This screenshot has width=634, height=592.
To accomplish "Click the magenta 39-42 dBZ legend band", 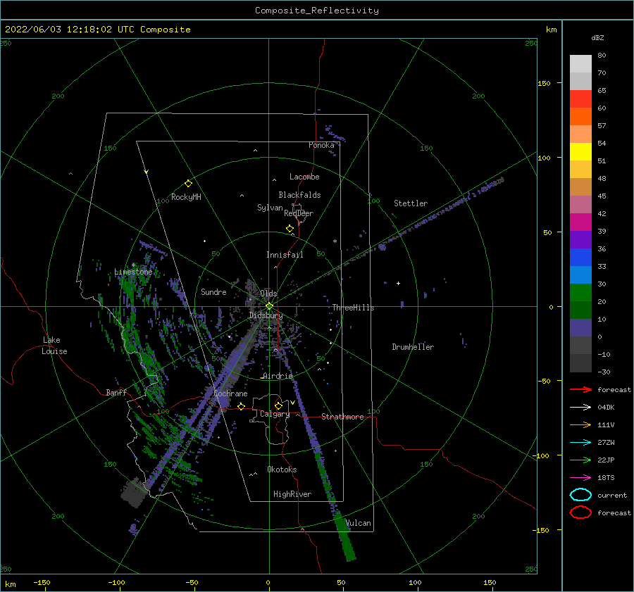I will click(x=580, y=222).
